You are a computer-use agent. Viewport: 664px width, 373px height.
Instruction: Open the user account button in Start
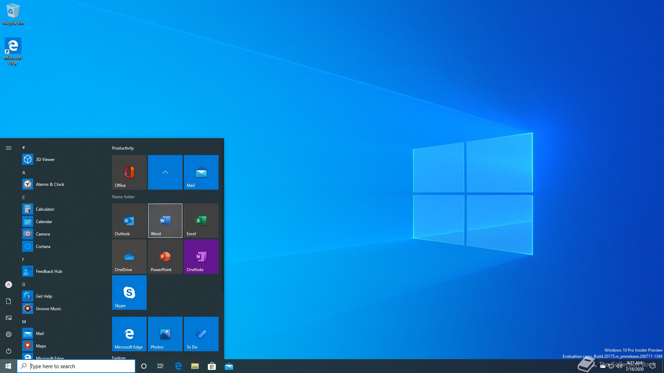click(x=9, y=285)
